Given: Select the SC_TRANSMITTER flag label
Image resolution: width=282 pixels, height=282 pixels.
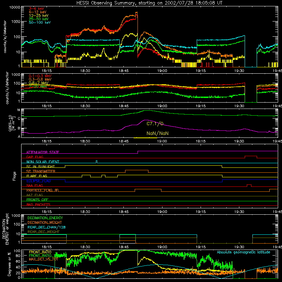Looking at the screenshot, I should pos(41,171).
